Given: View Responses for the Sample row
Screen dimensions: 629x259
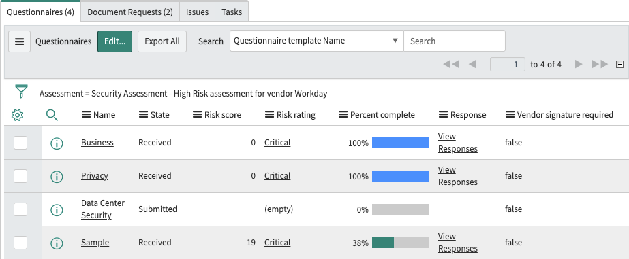Looking at the screenshot, I should click(458, 243).
